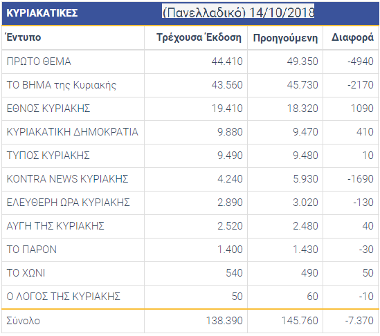
Task: Select the ΠΡΩΤΟ ΘΕΜΑ row name
Action: pyautogui.click(x=39, y=62)
